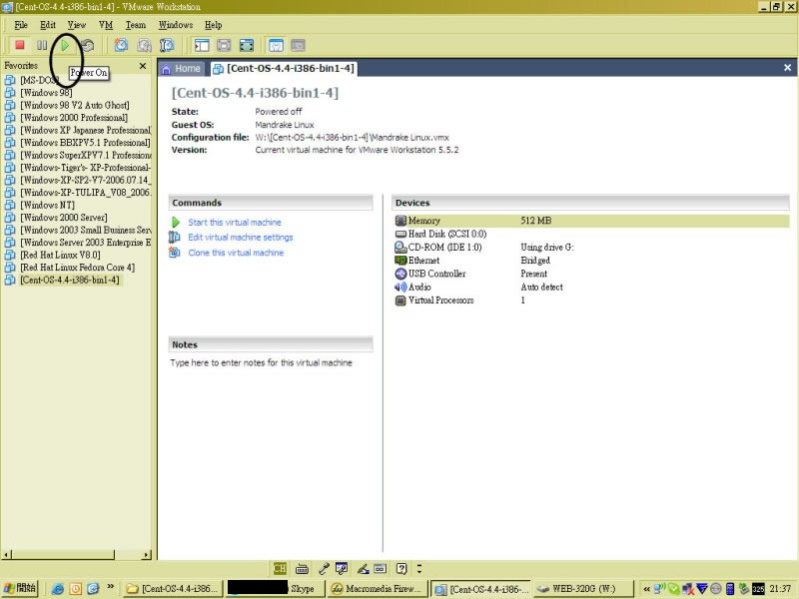
Task: Close the current VM tab with X
Action: (x=787, y=67)
